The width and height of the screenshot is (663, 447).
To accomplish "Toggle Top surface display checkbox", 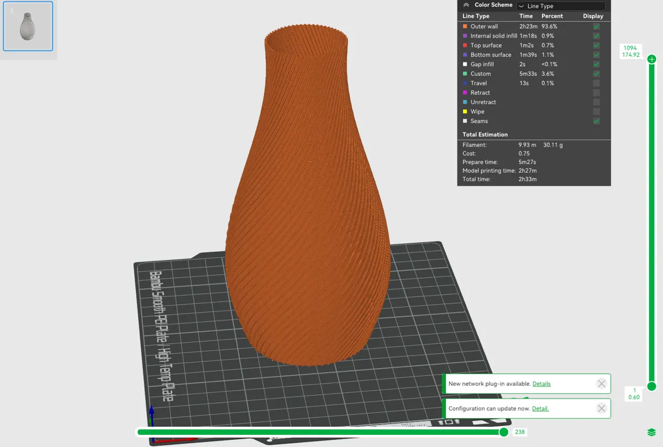I will tap(596, 45).
